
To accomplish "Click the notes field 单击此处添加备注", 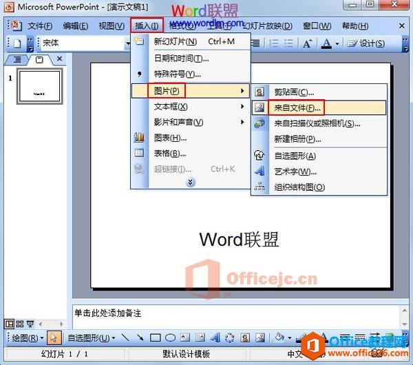I will tap(235, 315).
